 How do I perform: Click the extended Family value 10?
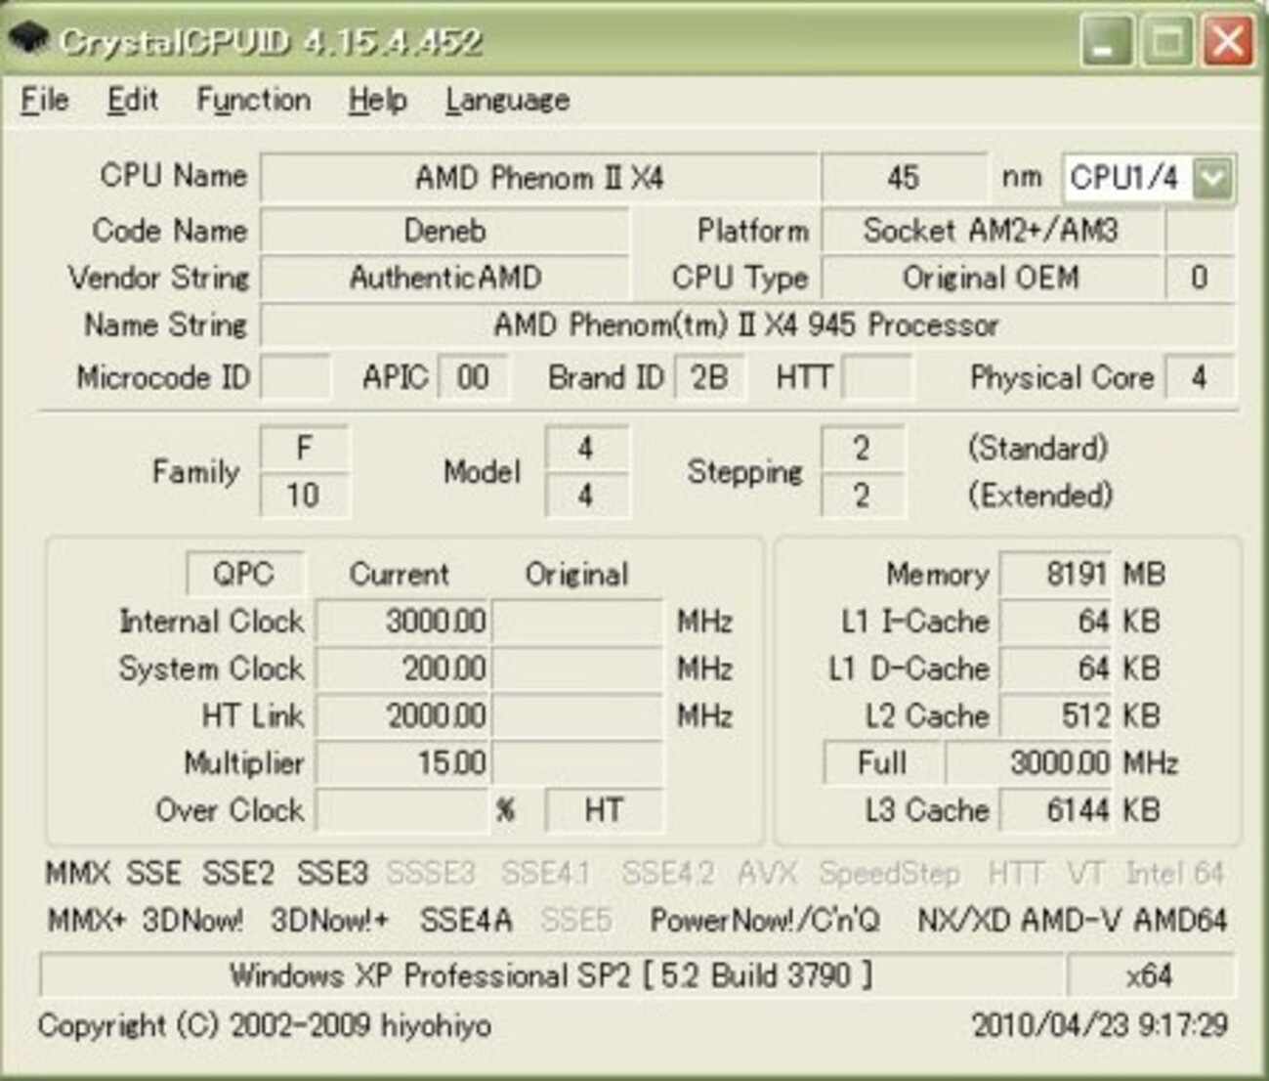pyautogui.click(x=305, y=495)
